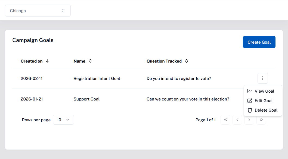Click the trash icon beside Delete Goal
Screen dimensions: 288x159
point(250,110)
